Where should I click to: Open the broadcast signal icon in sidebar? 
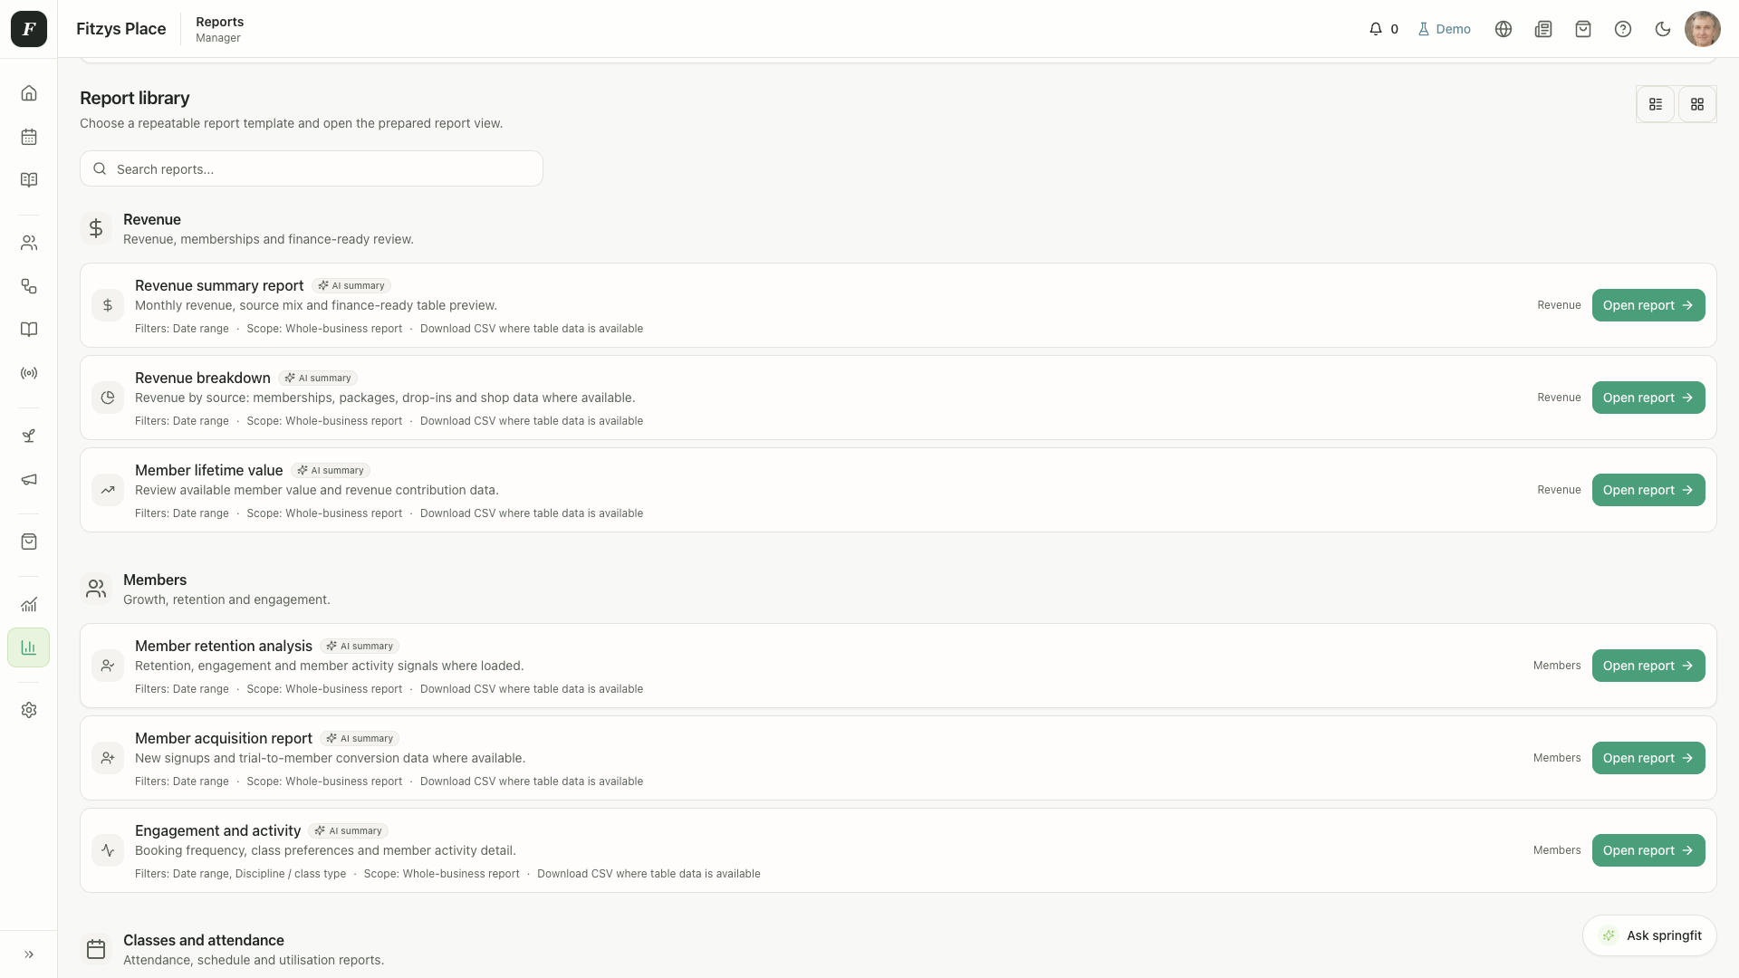[x=29, y=373]
